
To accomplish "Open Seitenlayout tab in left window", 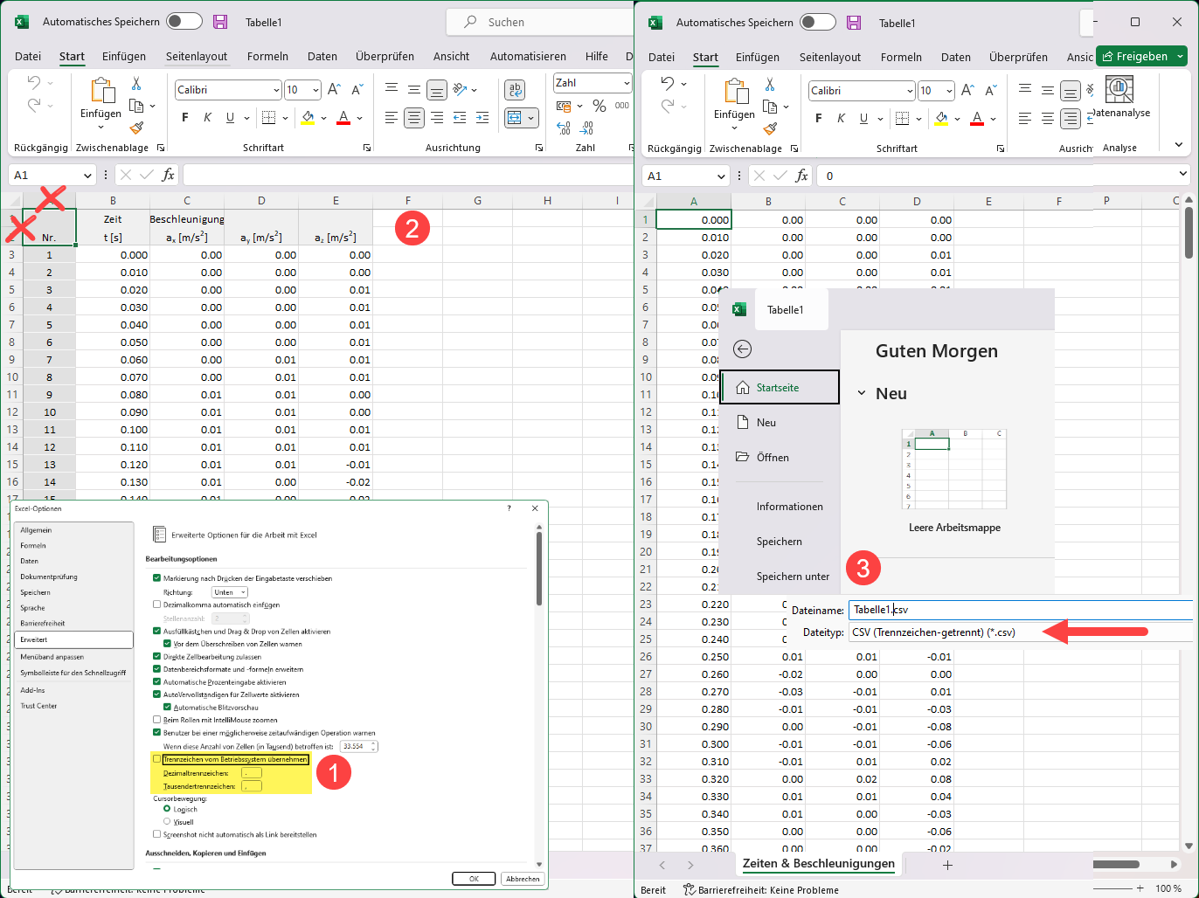I will click(x=197, y=56).
